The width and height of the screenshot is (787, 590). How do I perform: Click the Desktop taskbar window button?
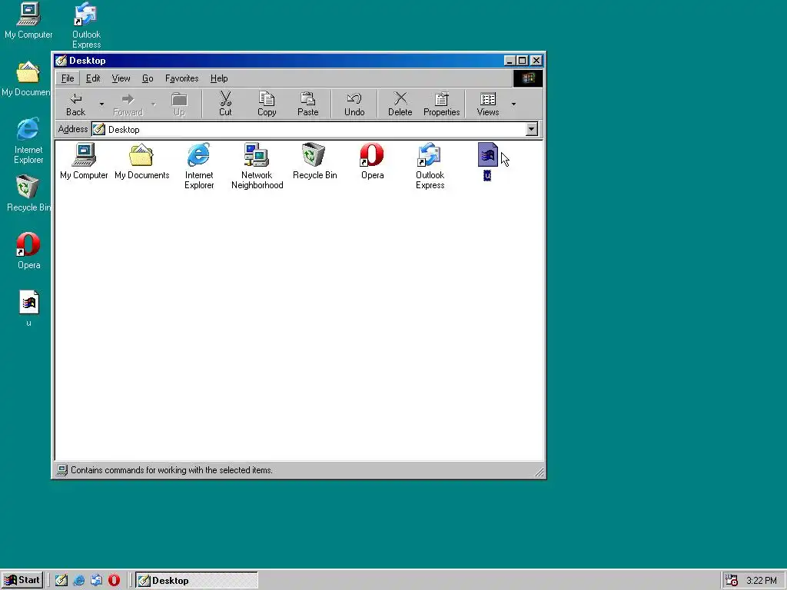196,581
